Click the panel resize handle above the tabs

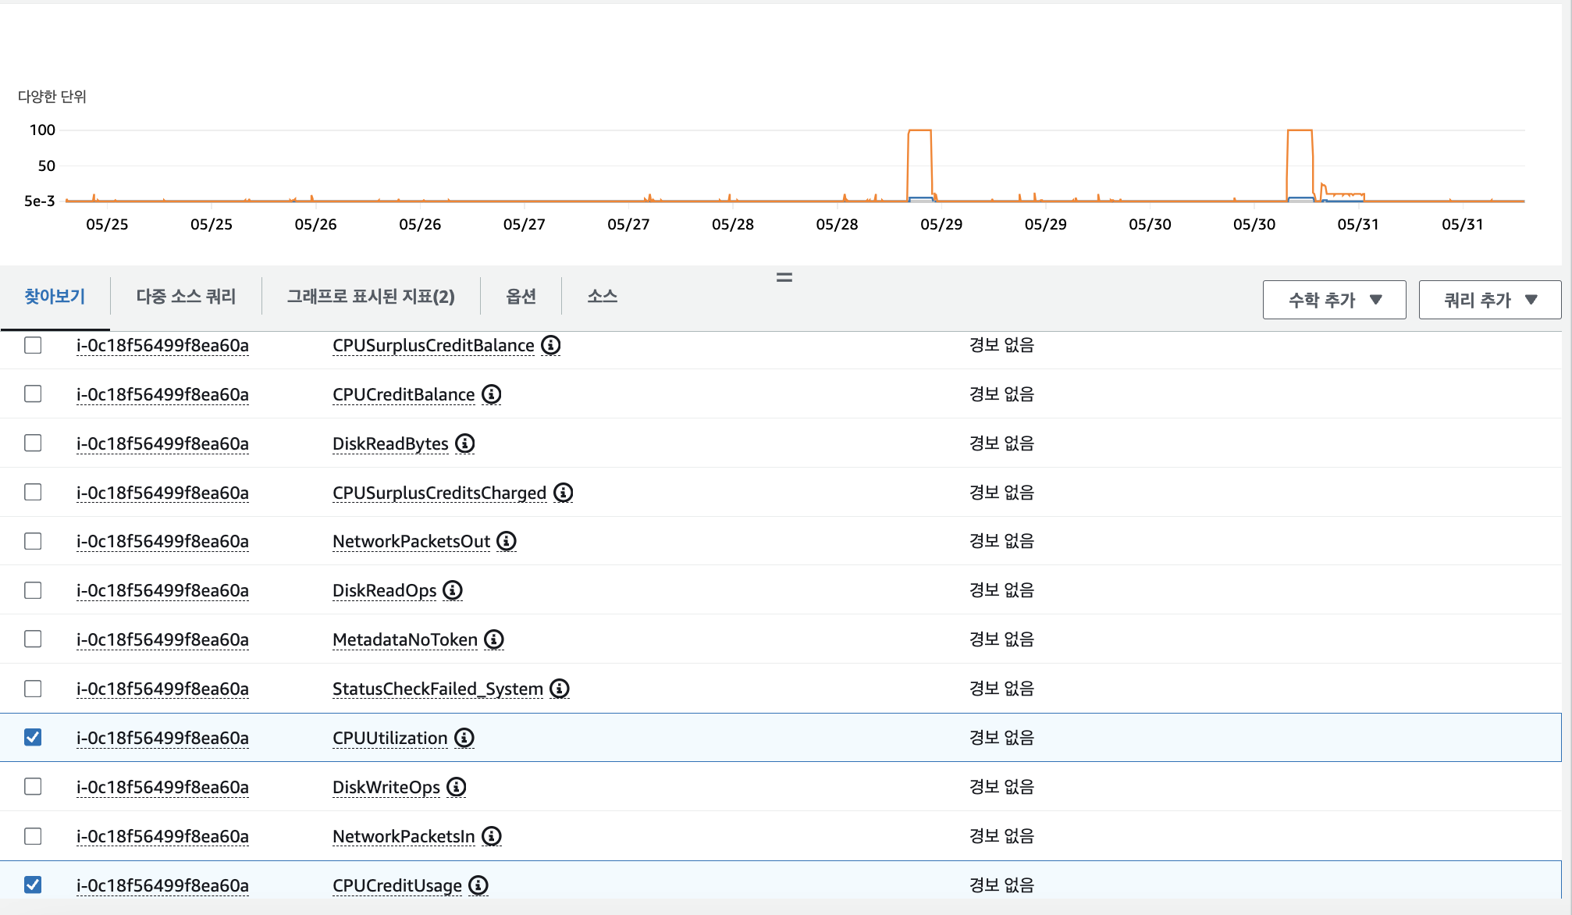784,277
